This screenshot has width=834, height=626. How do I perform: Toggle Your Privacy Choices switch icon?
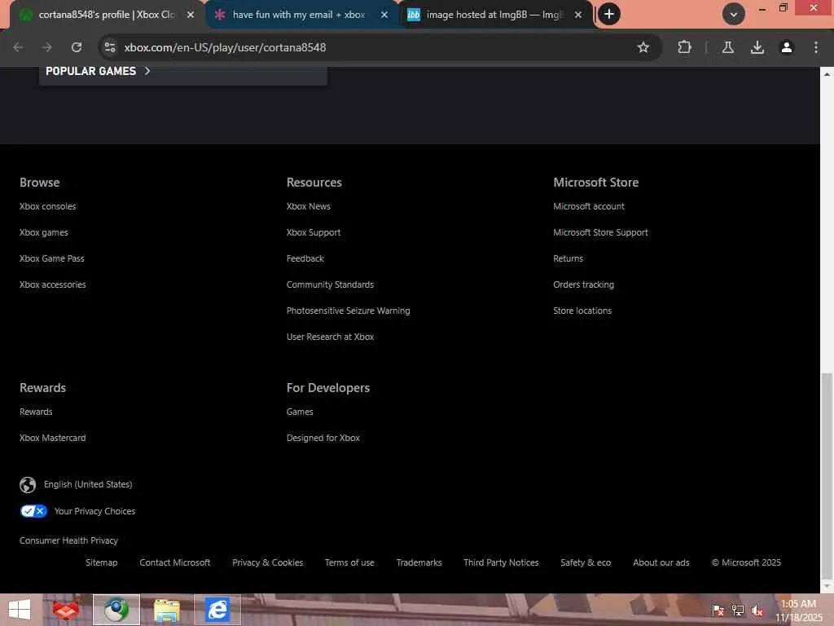pyautogui.click(x=33, y=511)
